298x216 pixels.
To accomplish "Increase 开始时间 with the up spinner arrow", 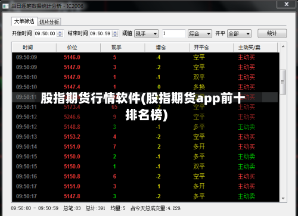I will click(60, 32).
